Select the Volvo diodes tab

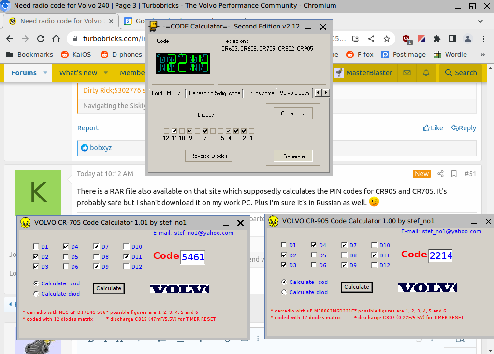pos(294,93)
